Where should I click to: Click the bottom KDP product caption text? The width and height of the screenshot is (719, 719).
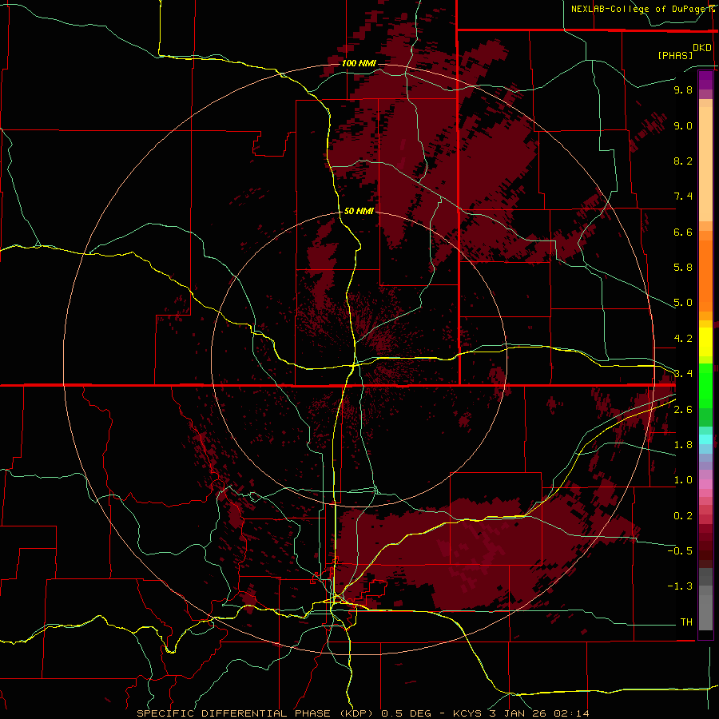(363, 713)
